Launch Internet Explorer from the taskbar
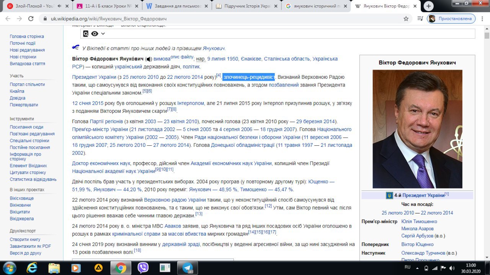This screenshot has height=275, width=490. click(x=32, y=268)
